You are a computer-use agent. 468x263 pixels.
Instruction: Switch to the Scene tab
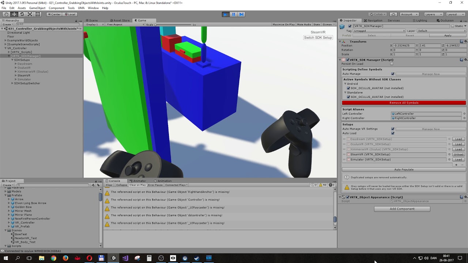tap(91, 20)
